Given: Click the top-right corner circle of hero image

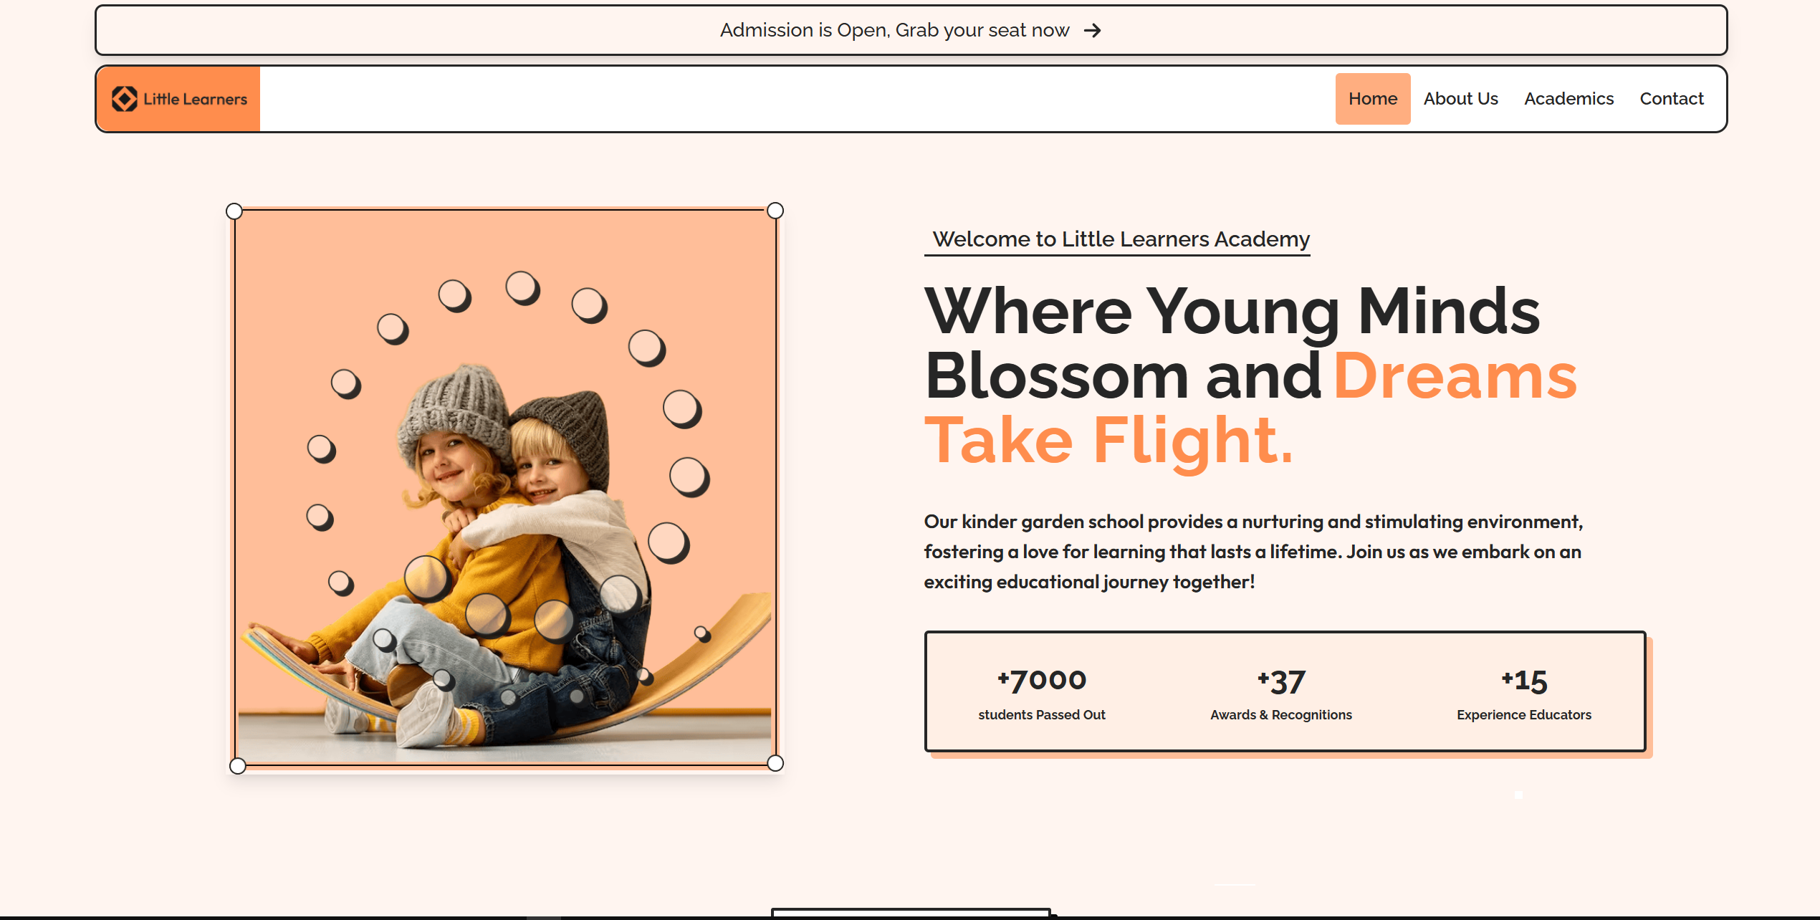Looking at the screenshot, I should (x=775, y=210).
